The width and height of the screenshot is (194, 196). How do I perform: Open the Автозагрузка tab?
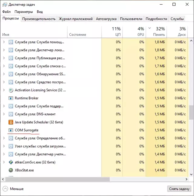tap(106, 19)
